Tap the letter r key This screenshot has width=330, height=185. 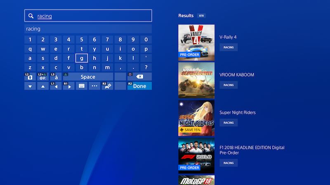[68, 49]
